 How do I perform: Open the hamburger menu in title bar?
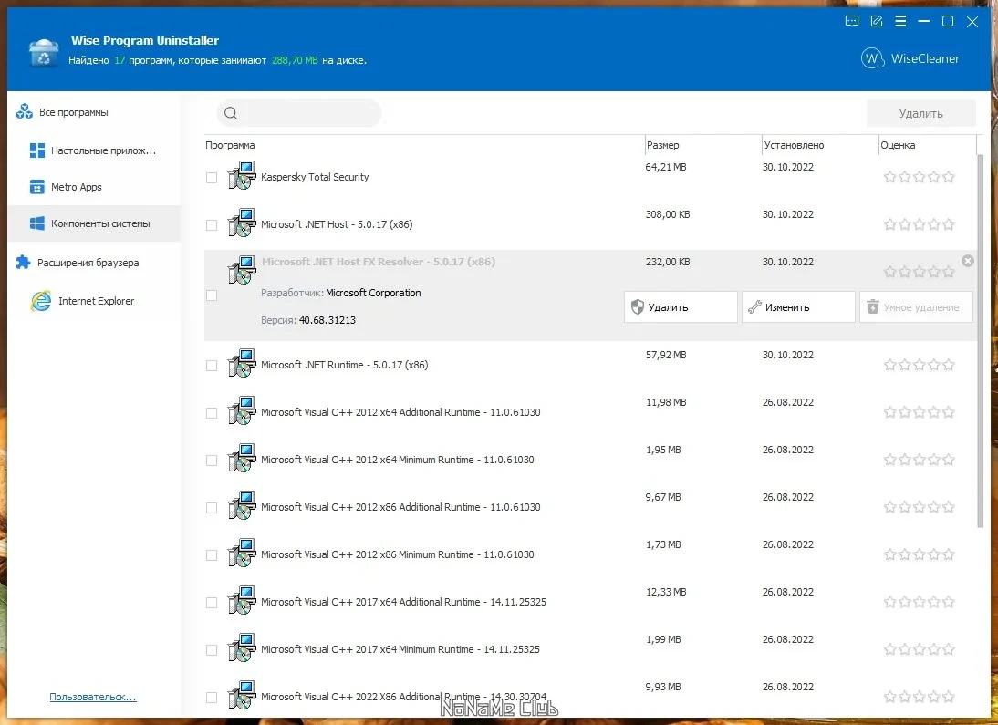pyautogui.click(x=900, y=21)
